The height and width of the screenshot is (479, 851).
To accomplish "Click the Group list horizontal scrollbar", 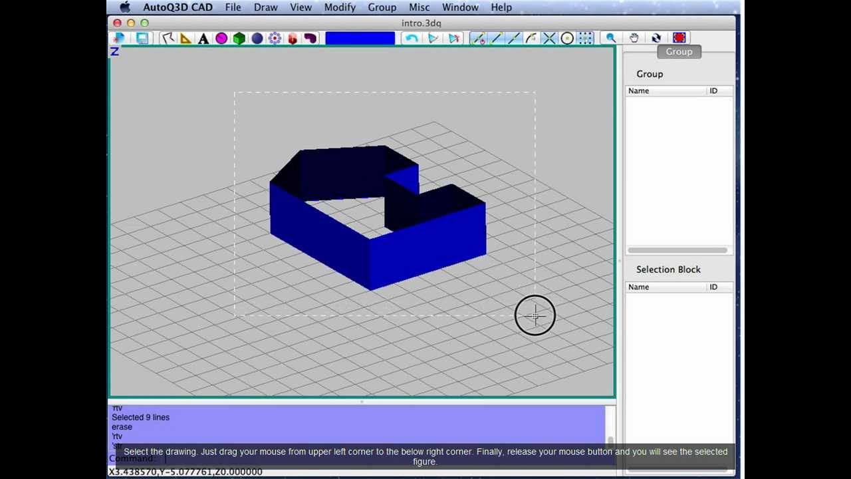I will click(678, 250).
